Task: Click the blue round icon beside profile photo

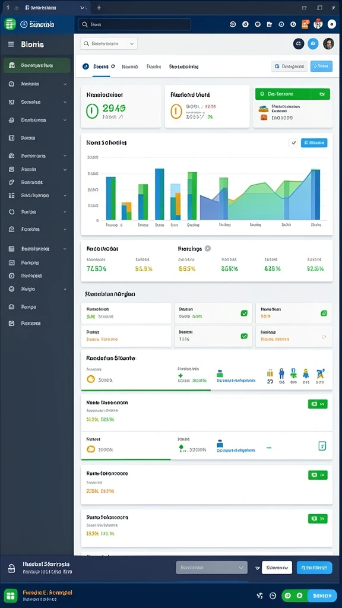Action: (x=313, y=44)
